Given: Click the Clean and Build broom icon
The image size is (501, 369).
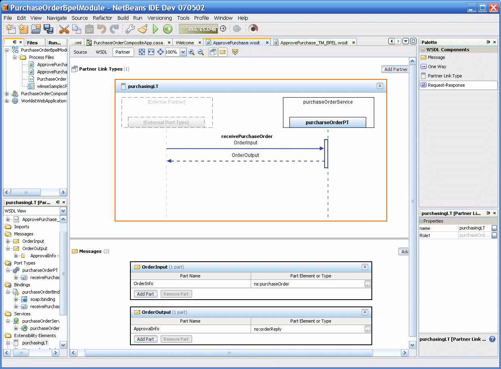Looking at the screenshot, I should 143,29.
